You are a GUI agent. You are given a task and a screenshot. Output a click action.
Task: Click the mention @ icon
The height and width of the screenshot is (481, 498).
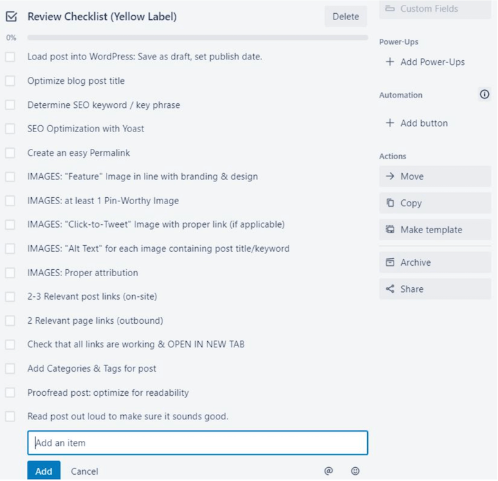329,471
